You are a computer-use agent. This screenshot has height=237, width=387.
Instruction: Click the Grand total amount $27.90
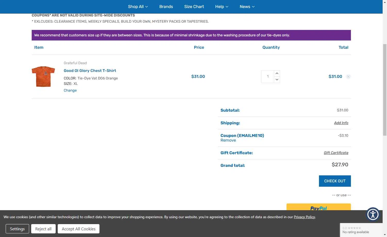[340, 165]
